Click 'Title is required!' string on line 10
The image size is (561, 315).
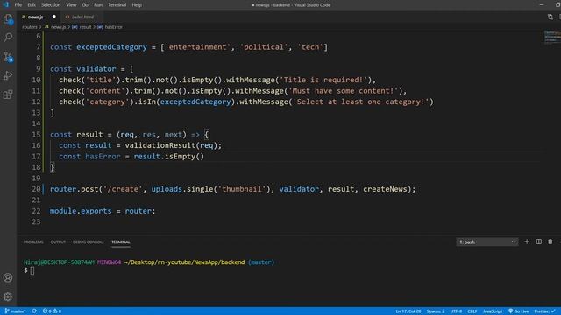pos(323,80)
